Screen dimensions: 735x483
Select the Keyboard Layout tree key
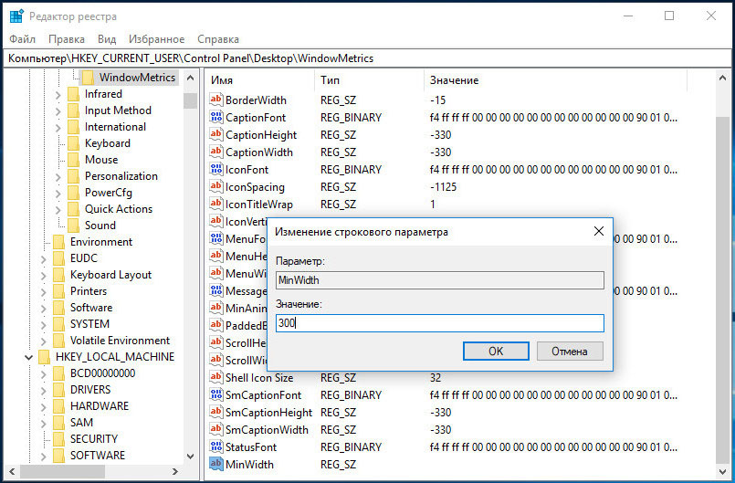110,274
